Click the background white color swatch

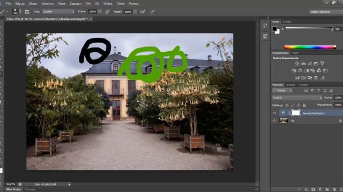tap(278, 32)
